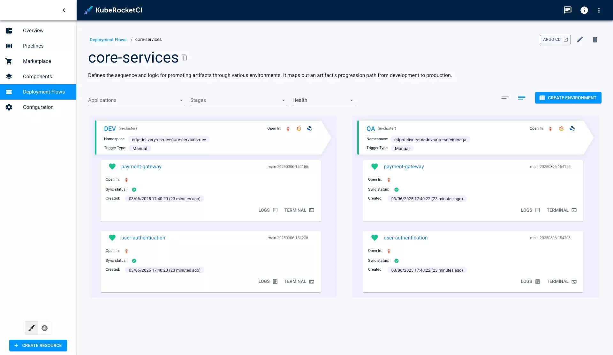
Task: Click the Deployment Flows breadcrumb link
Action: click(108, 39)
